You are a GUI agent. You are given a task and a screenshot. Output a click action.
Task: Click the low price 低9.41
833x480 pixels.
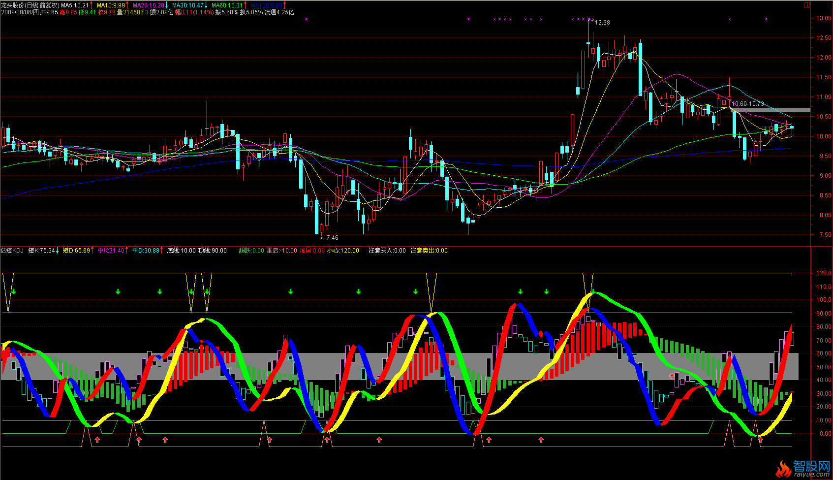click(88, 12)
